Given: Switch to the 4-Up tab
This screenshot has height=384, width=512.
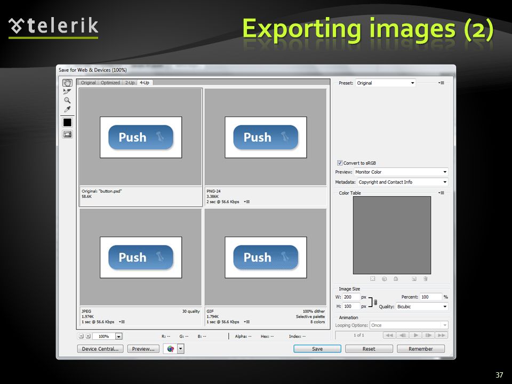Looking at the screenshot, I should [x=145, y=83].
